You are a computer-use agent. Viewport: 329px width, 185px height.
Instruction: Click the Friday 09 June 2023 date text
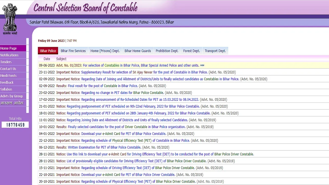51,41
